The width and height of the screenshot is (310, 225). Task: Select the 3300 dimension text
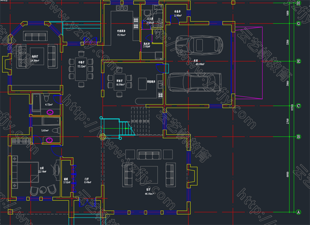tap(288, 42)
